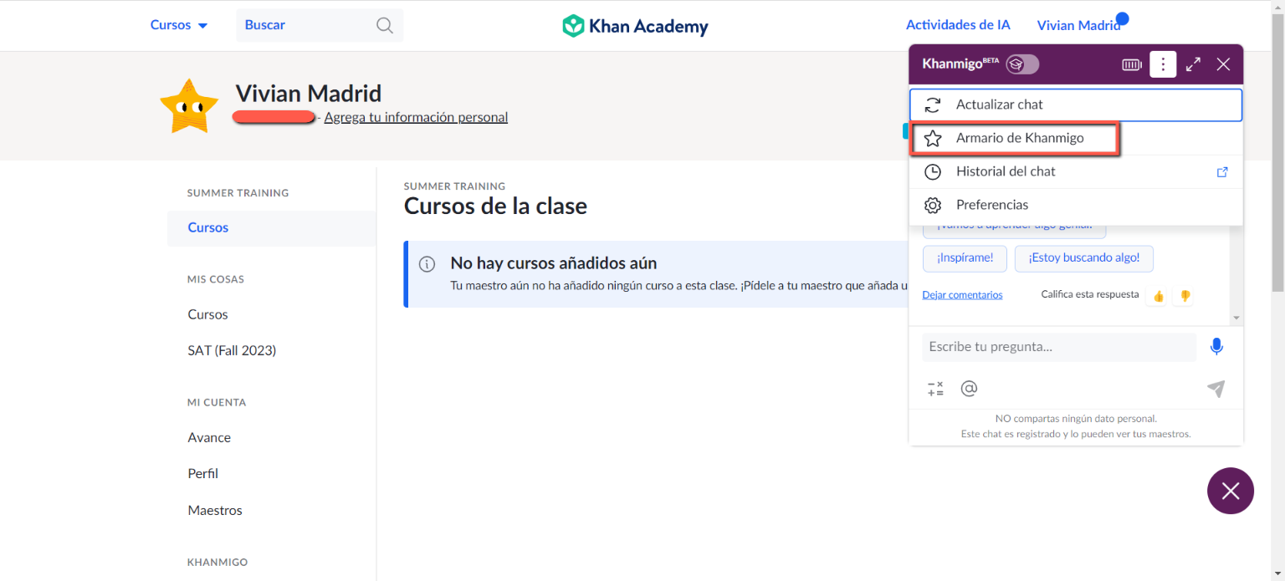Open Perfil under MI CUENTA

(202, 473)
